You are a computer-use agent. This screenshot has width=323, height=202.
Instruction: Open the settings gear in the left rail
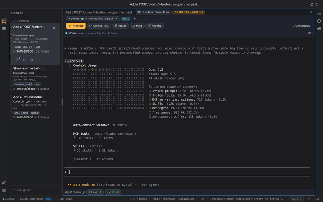tap(4, 190)
